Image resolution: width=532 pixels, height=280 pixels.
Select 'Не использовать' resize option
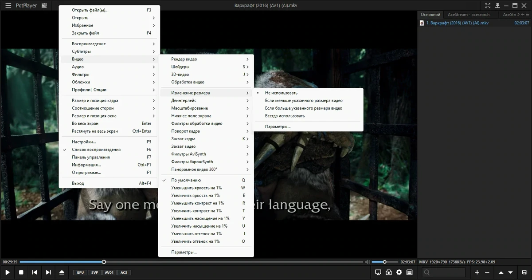coord(308,93)
